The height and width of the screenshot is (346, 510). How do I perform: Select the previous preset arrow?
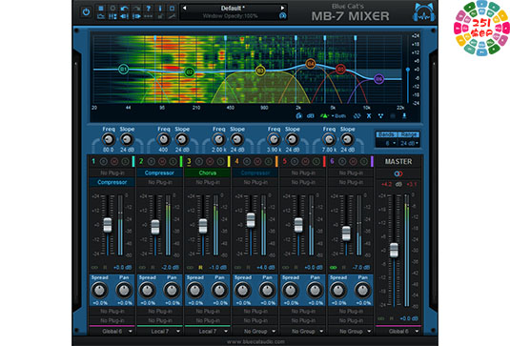184,8
